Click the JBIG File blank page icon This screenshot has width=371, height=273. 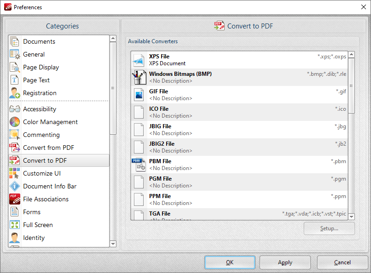[139, 130]
